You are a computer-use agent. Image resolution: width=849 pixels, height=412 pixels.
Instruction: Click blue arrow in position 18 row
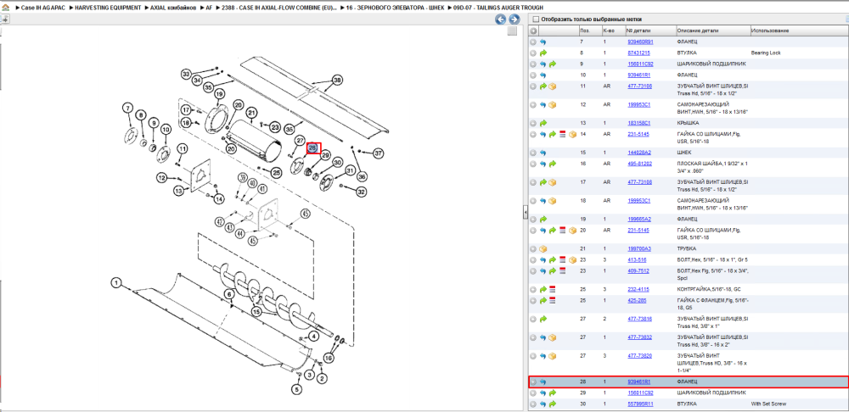[x=543, y=201]
